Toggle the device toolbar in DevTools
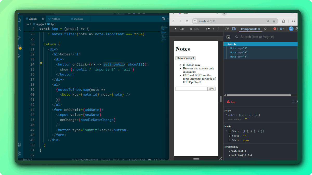Viewport: 312px width, 175px height. coord(233,29)
